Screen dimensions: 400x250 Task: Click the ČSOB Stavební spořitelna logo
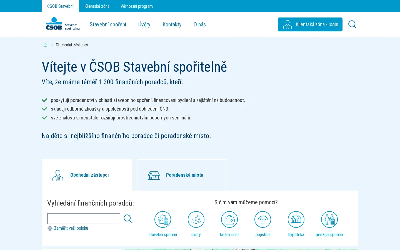pos(63,24)
